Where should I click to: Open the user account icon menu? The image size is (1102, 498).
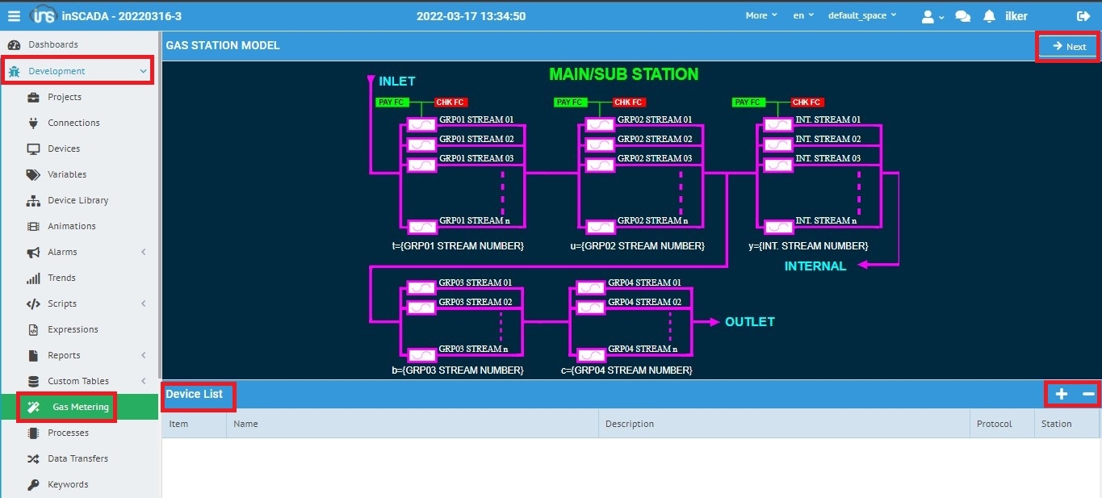click(932, 16)
